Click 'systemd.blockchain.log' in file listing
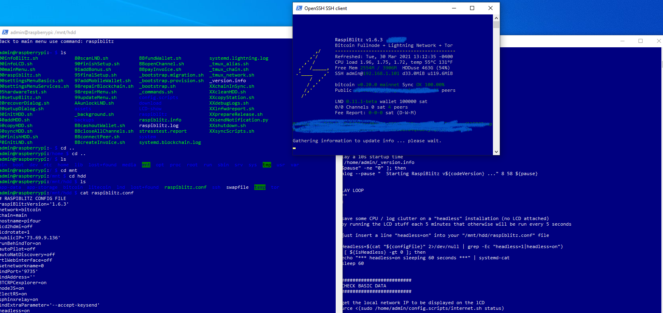 coord(170,142)
